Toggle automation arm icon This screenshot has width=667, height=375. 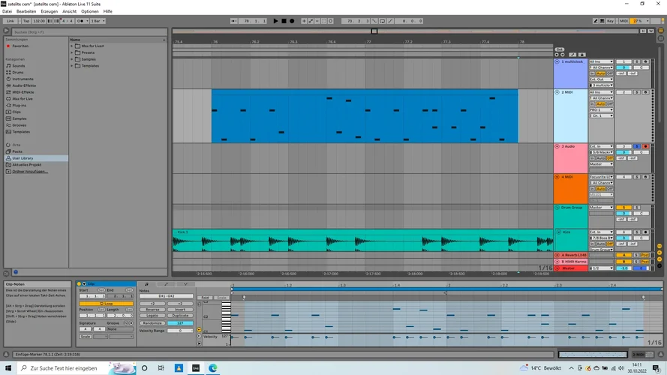tap(311, 21)
